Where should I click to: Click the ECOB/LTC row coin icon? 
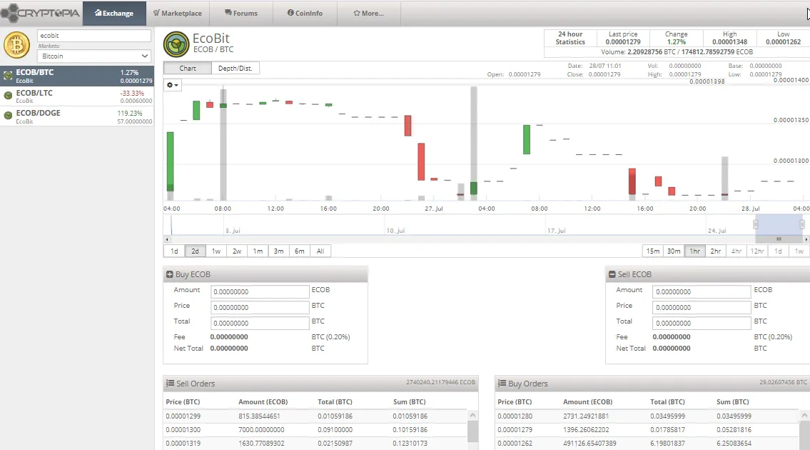pos(8,95)
